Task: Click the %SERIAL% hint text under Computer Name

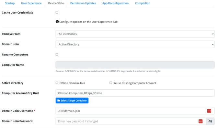Action: point(108,71)
